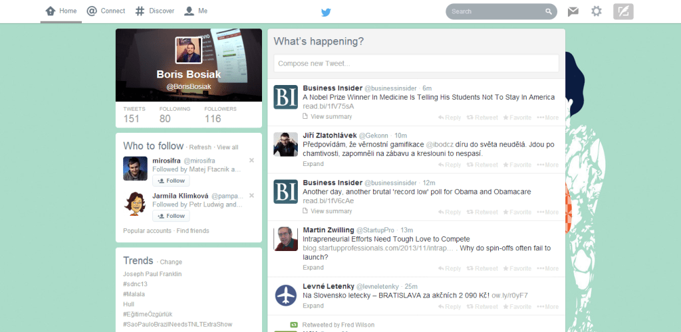Open More menu on Nobel Prize tweet
Viewport: 681px width, 332px height.
pos(548,118)
